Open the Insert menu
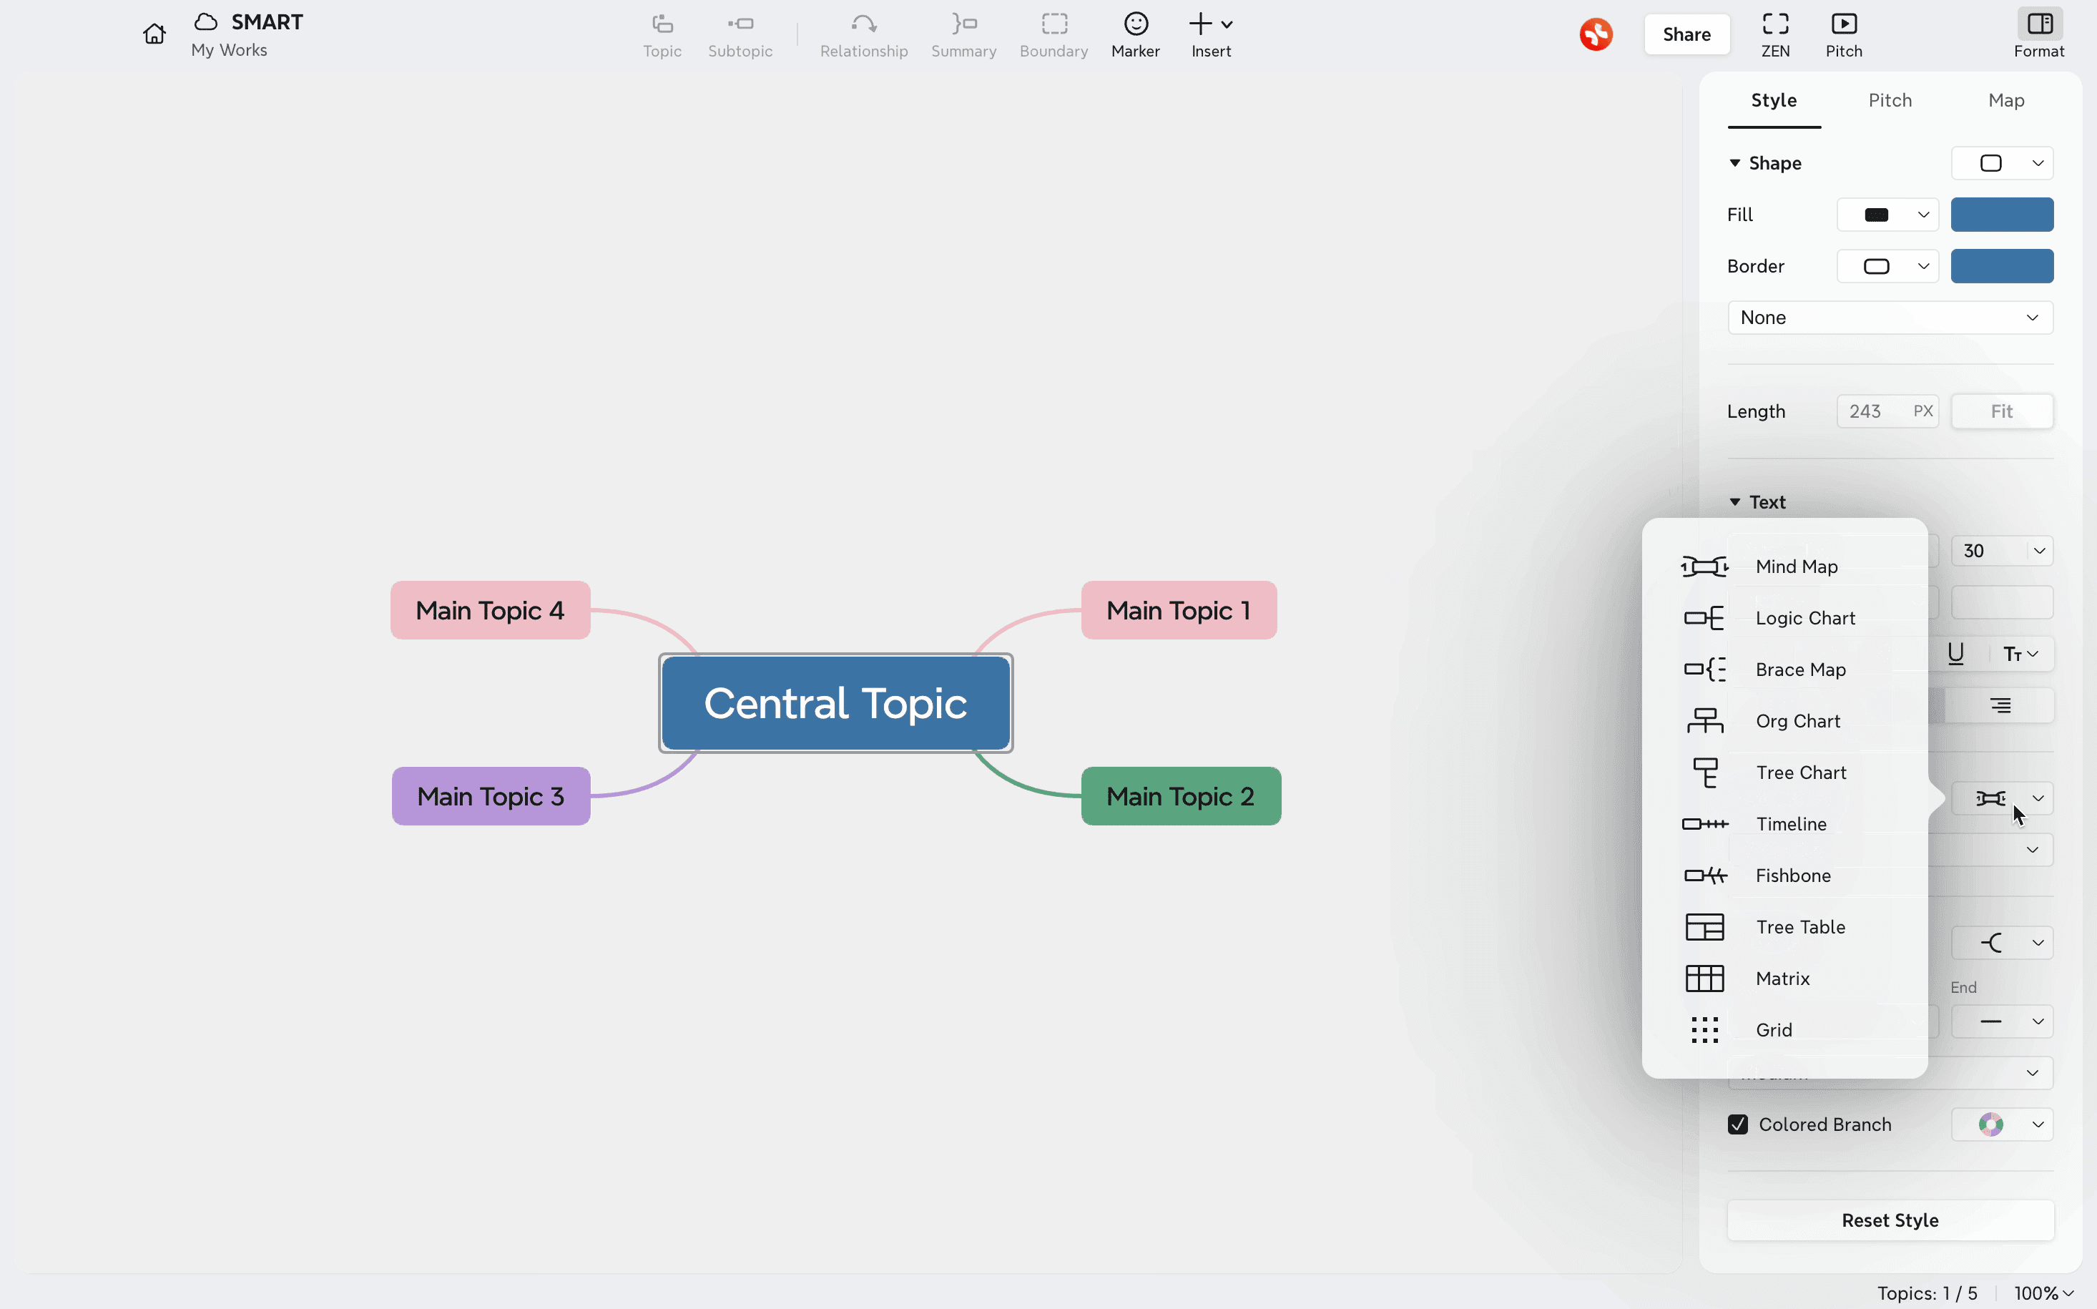This screenshot has height=1309, width=2097. click(1211, 36)
